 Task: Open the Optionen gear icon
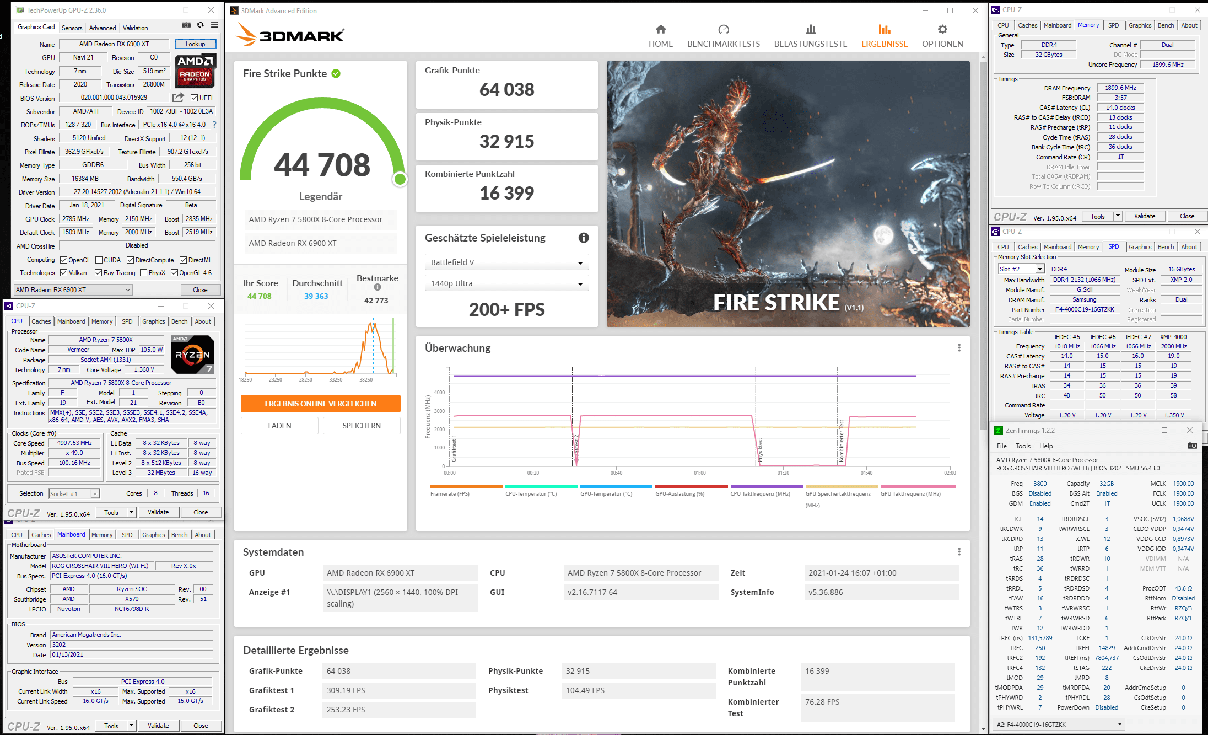[942, 29]
